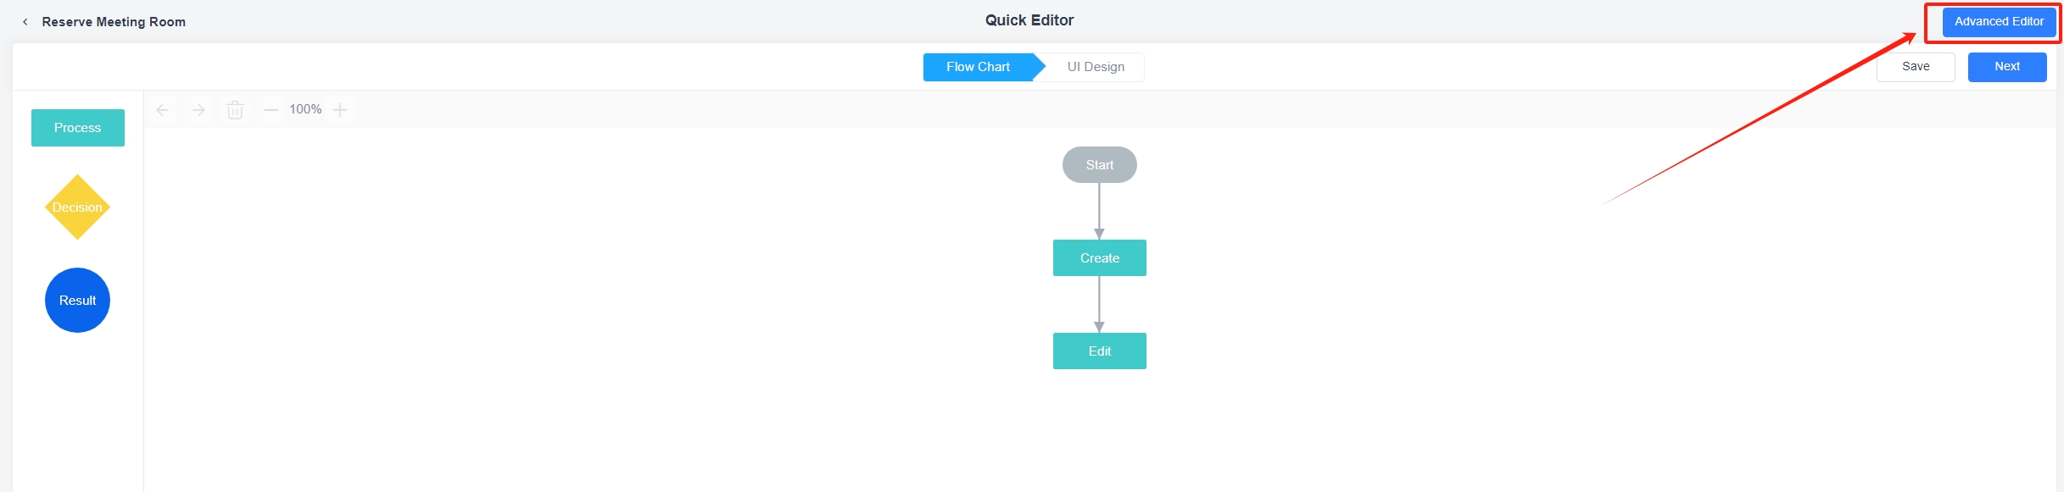Undo the last flow chart action
Screen dimensions: 2064x492
(163, 110)
